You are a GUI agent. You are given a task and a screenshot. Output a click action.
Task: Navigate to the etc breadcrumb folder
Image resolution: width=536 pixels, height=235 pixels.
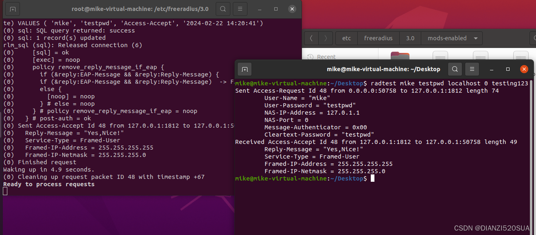pyautogui.click(x=346, y=38)
